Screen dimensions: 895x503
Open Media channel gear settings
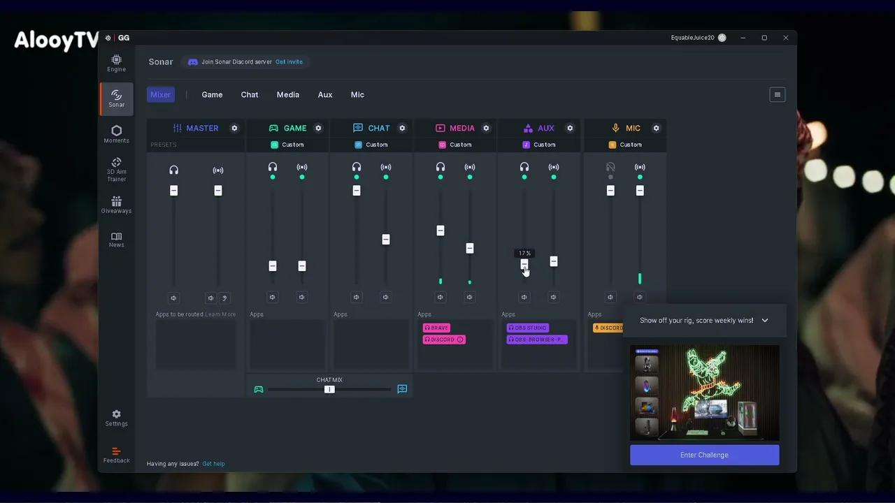pos(486,128)
